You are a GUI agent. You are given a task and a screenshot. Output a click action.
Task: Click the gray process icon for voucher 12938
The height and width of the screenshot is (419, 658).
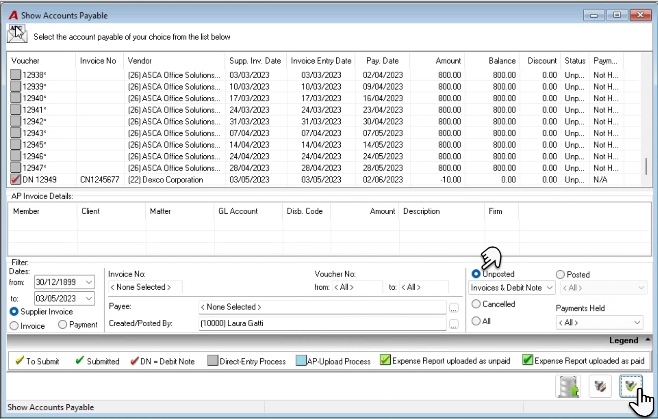click(x=16, y=75)
